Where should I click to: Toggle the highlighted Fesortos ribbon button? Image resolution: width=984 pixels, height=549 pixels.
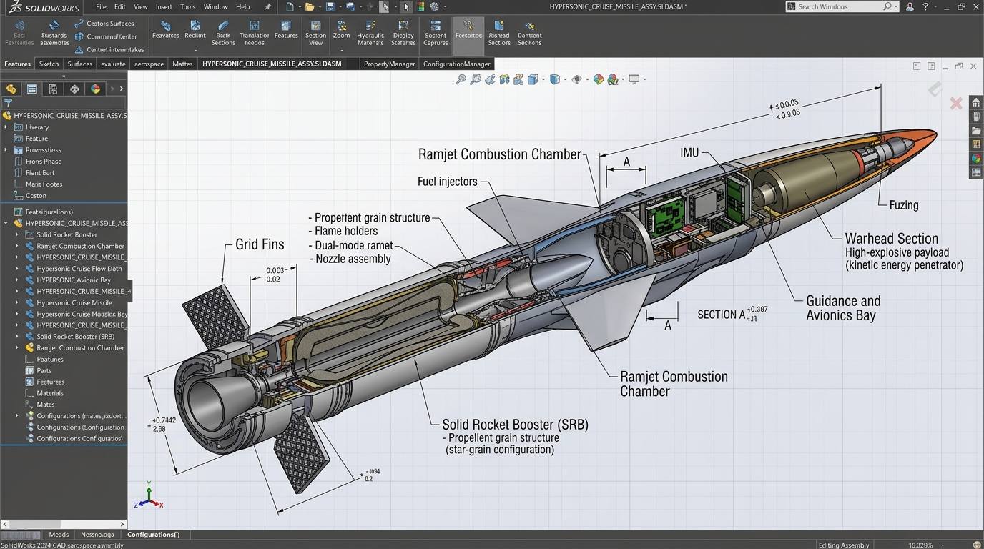tap(468, 36)
